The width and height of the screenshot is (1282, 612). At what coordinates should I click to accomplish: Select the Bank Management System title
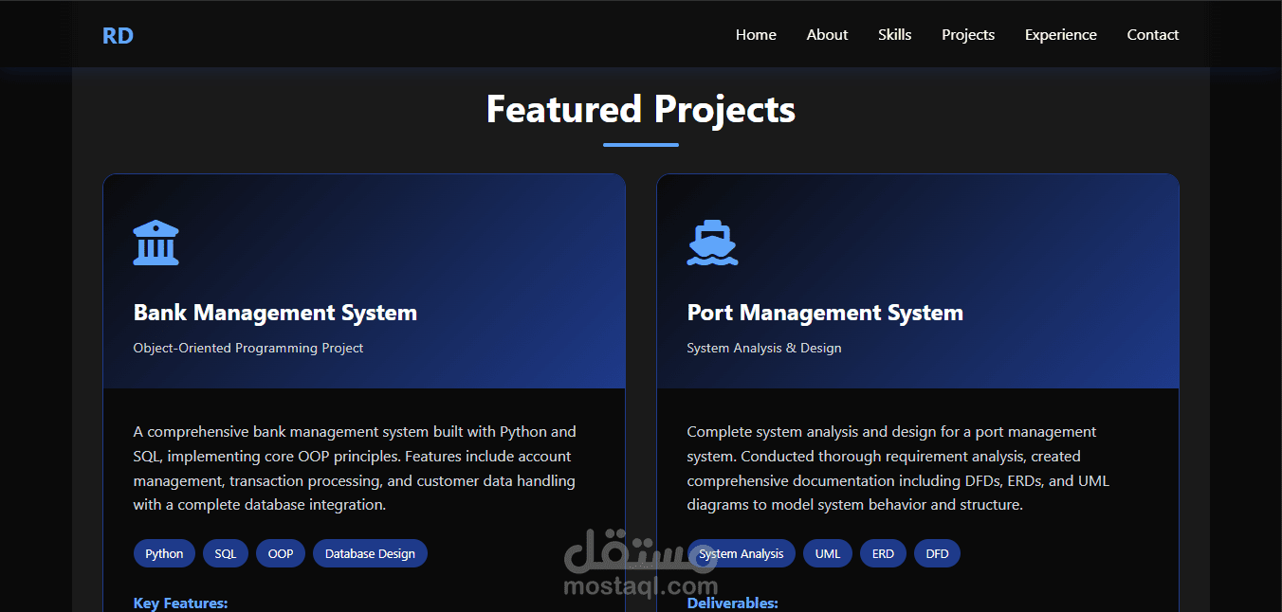[x=275, y=313]
